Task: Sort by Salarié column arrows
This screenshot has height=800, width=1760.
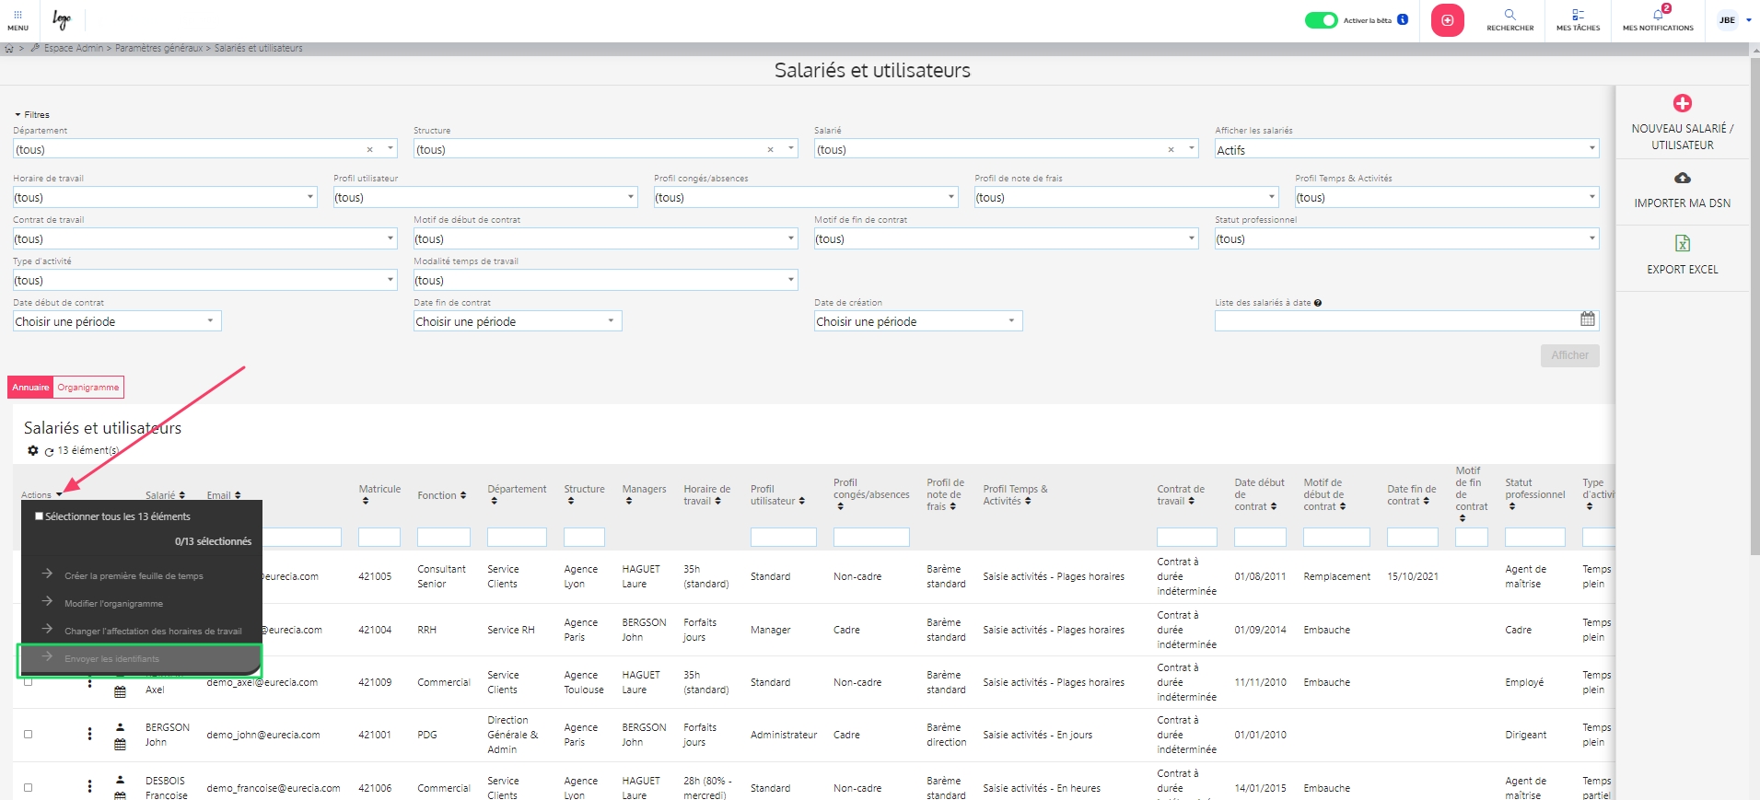Action: click(x=181, y=495)
